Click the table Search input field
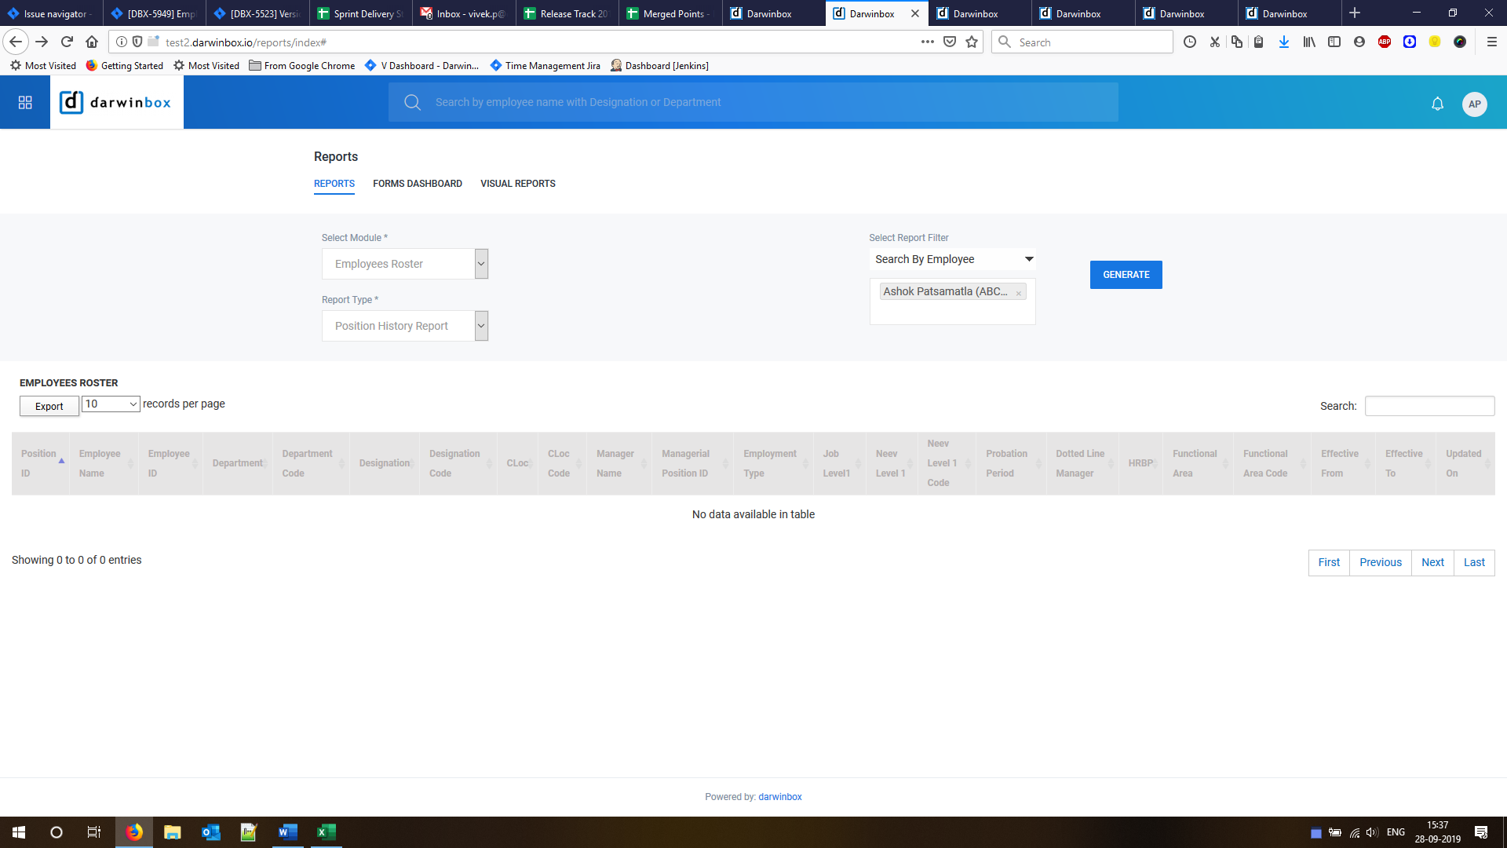The width and height of the screenshot is (1507, 848). [1429, 406]
